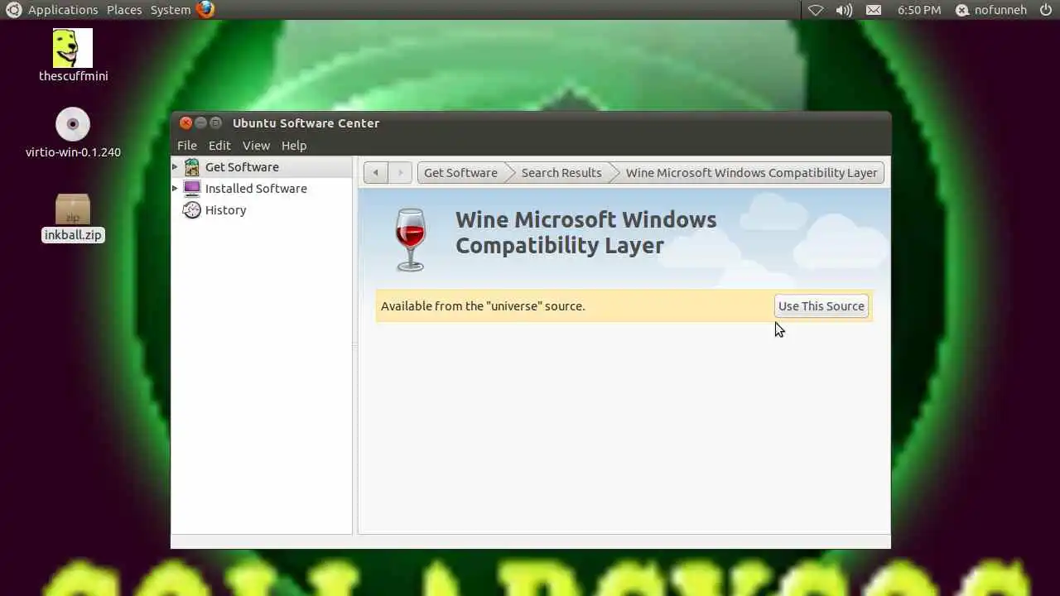This screenshot has width=1060, height=596.
Task: Go to Search Results breadcrumb
Action: pos(561,173)
